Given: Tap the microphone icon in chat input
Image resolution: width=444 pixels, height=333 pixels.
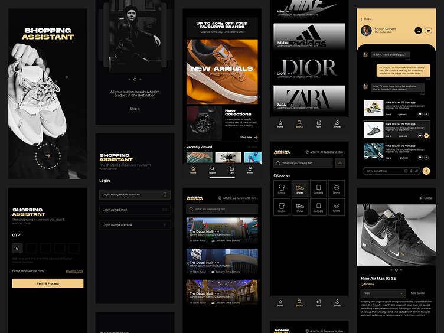Looking at the screenshot, I should tap(411, 171).
